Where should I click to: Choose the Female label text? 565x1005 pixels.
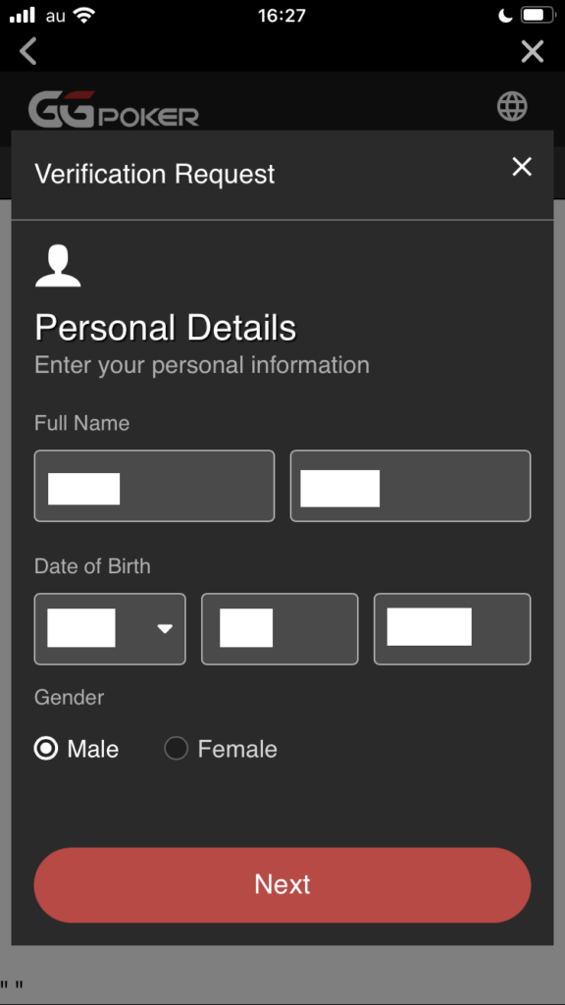237,749
